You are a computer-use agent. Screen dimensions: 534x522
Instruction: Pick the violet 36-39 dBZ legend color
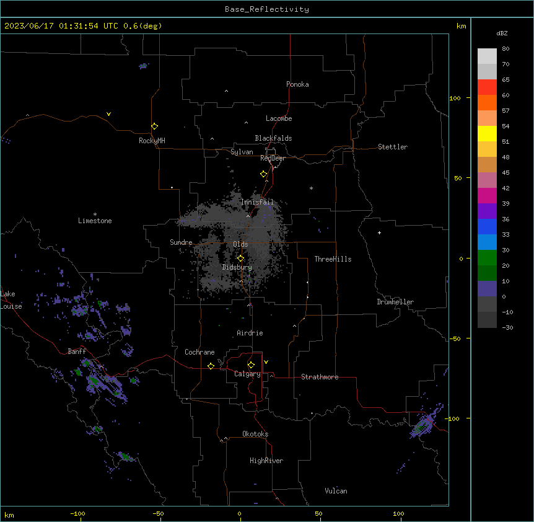(487, 211)
